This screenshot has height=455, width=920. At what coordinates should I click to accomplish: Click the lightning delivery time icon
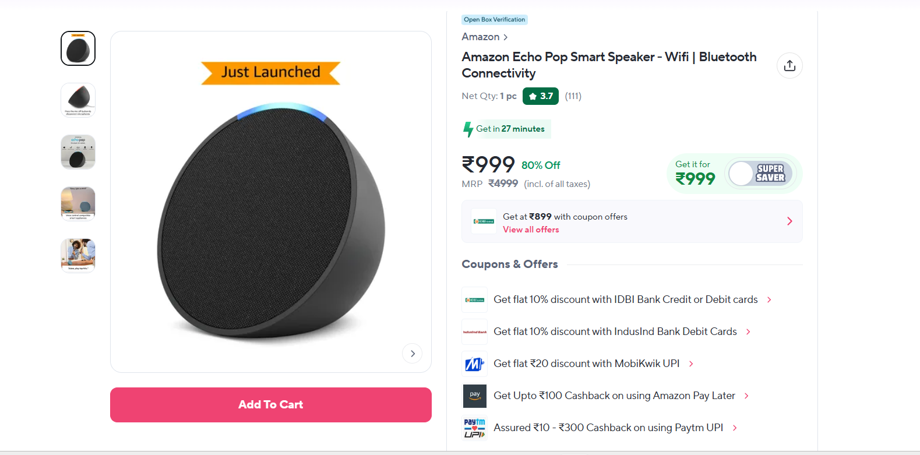point(468,129)
